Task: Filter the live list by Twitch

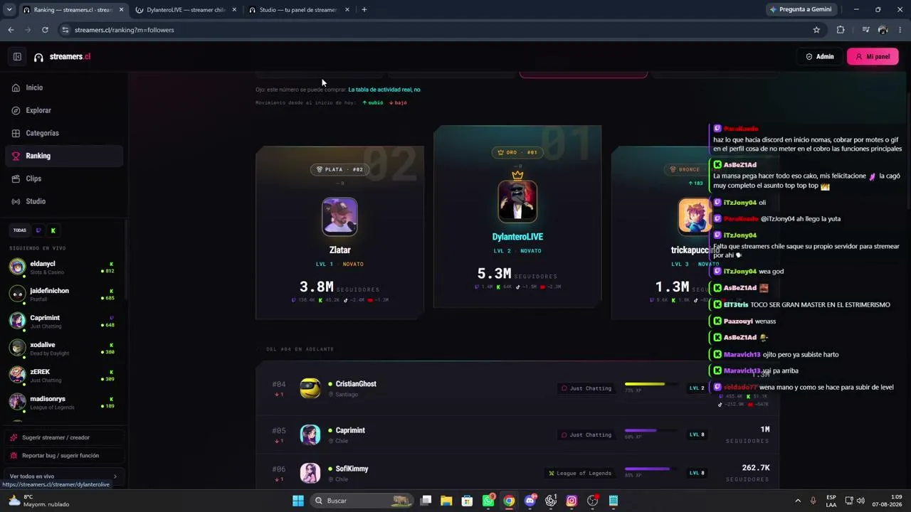Action: [x=38, y=230]
